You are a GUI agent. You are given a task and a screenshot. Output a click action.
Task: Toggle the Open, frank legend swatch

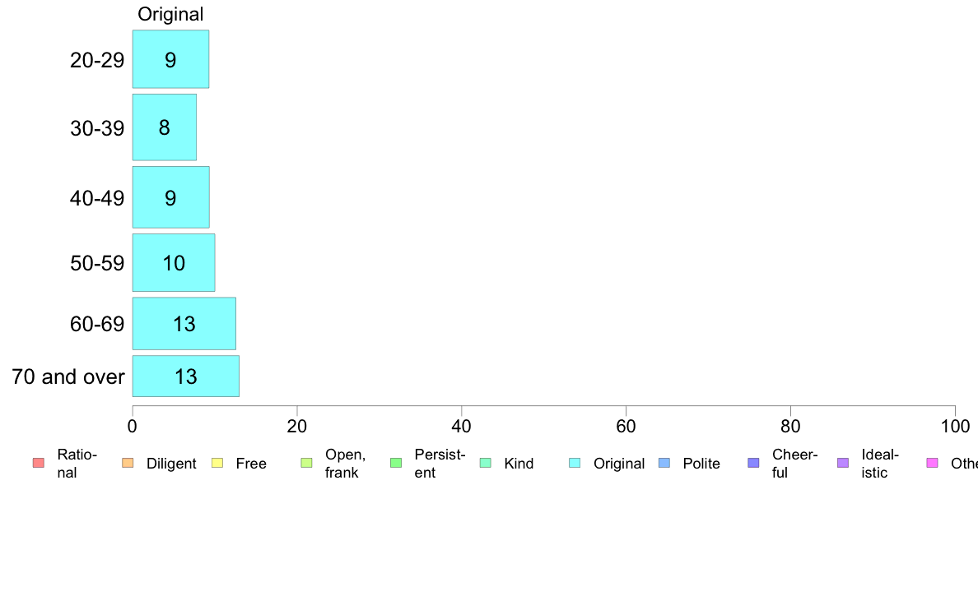[x=306, y=463]
